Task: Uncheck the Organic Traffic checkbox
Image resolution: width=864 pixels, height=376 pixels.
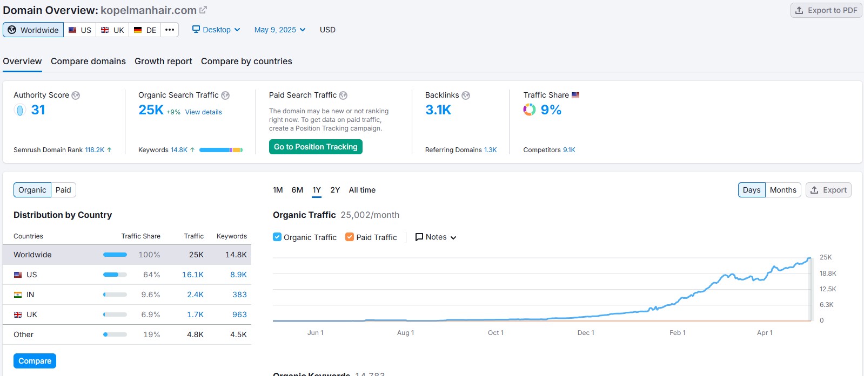Action: (x=277, y=237)
